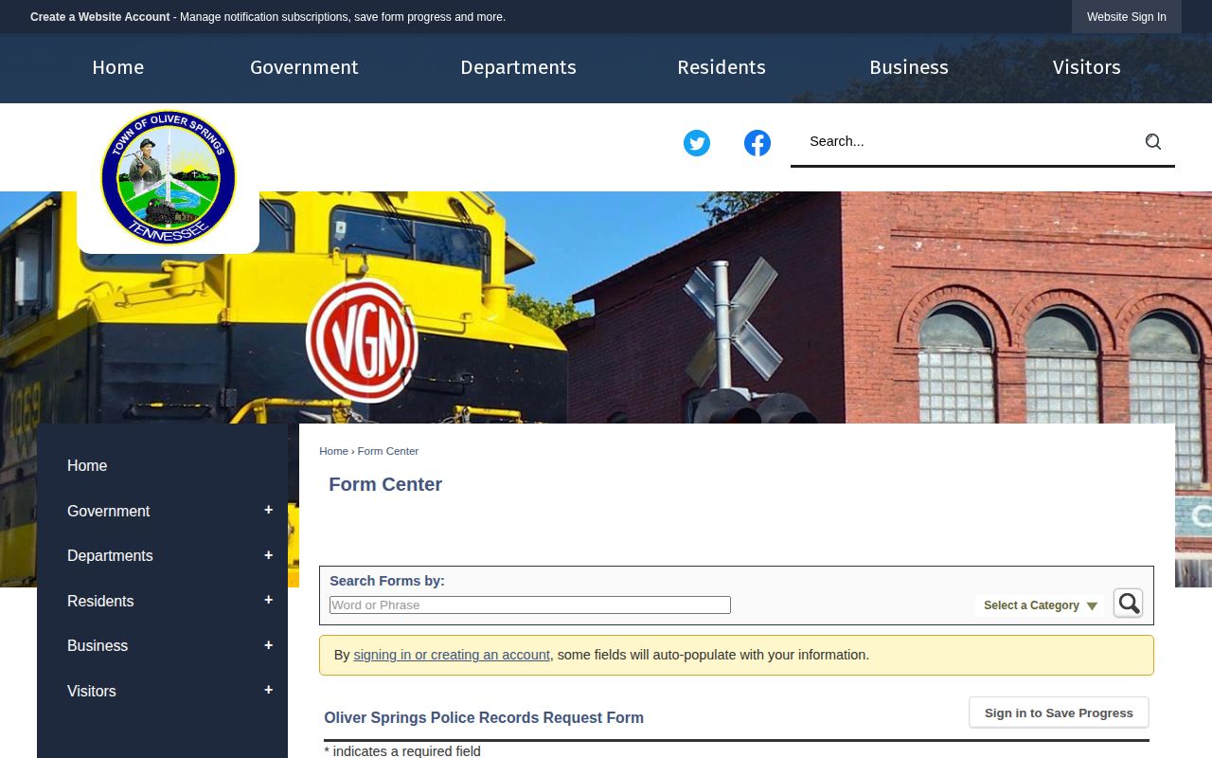The width and height of the screenshot is (1212, 758).
Task: Click the Form Center page heading
Action: pyautogui.click(x=385, y=484)
